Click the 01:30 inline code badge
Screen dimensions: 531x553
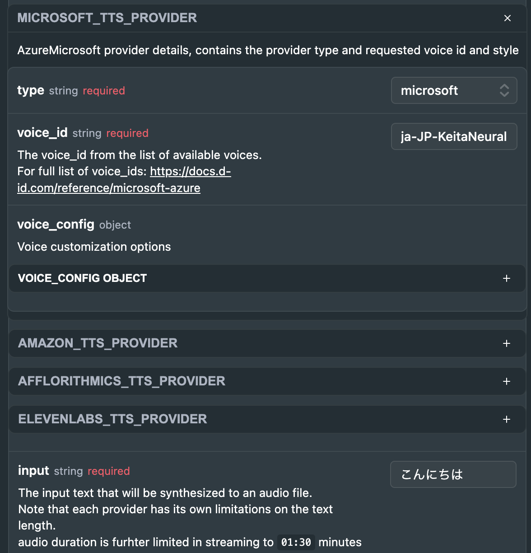[x=296, y=542]
